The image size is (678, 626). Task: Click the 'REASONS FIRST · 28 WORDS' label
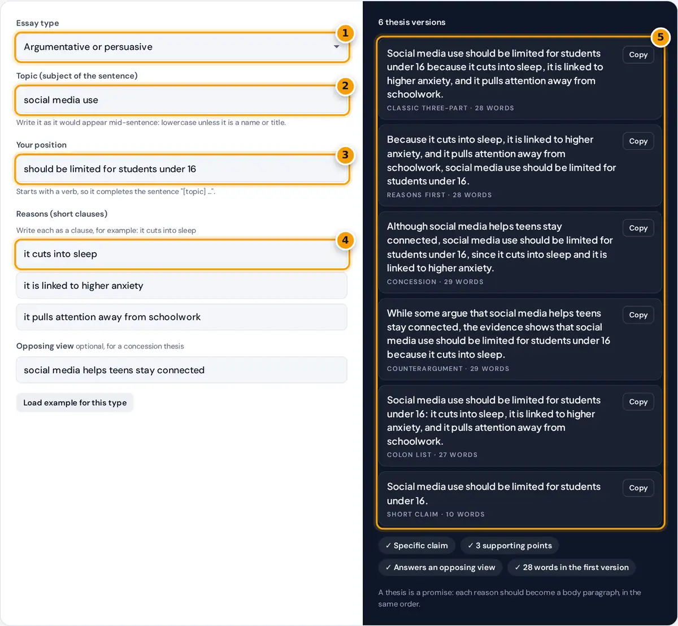pos(439,195)
